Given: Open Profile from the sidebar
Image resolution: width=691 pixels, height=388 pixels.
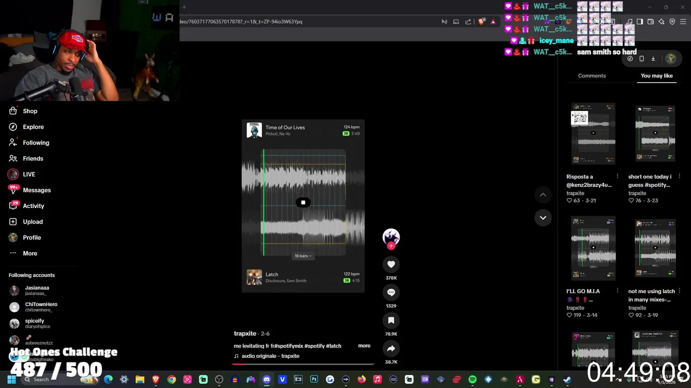Looking at the screenshot, I should (25, 238).
